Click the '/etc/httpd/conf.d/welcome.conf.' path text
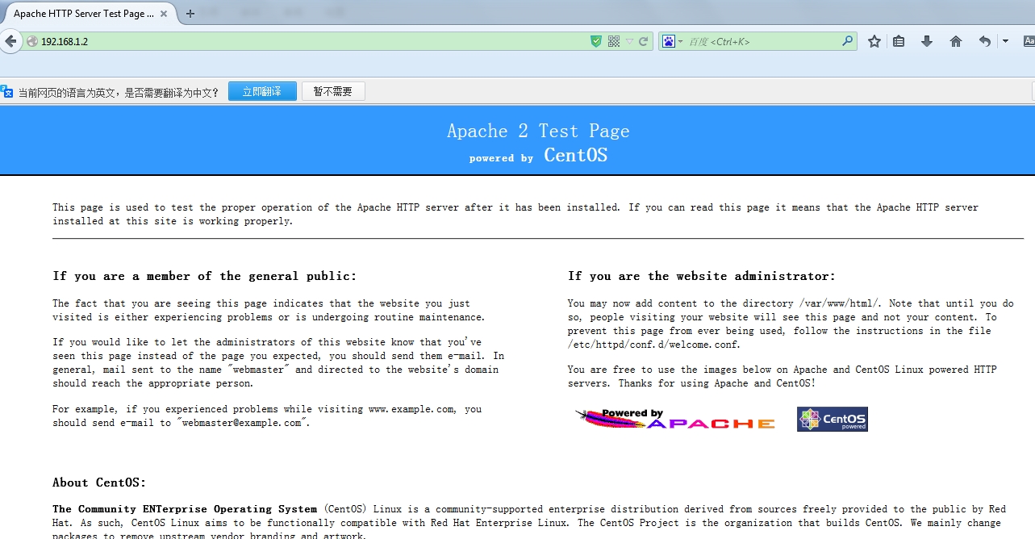This screenshot has height=539, width=1035. 653,345
